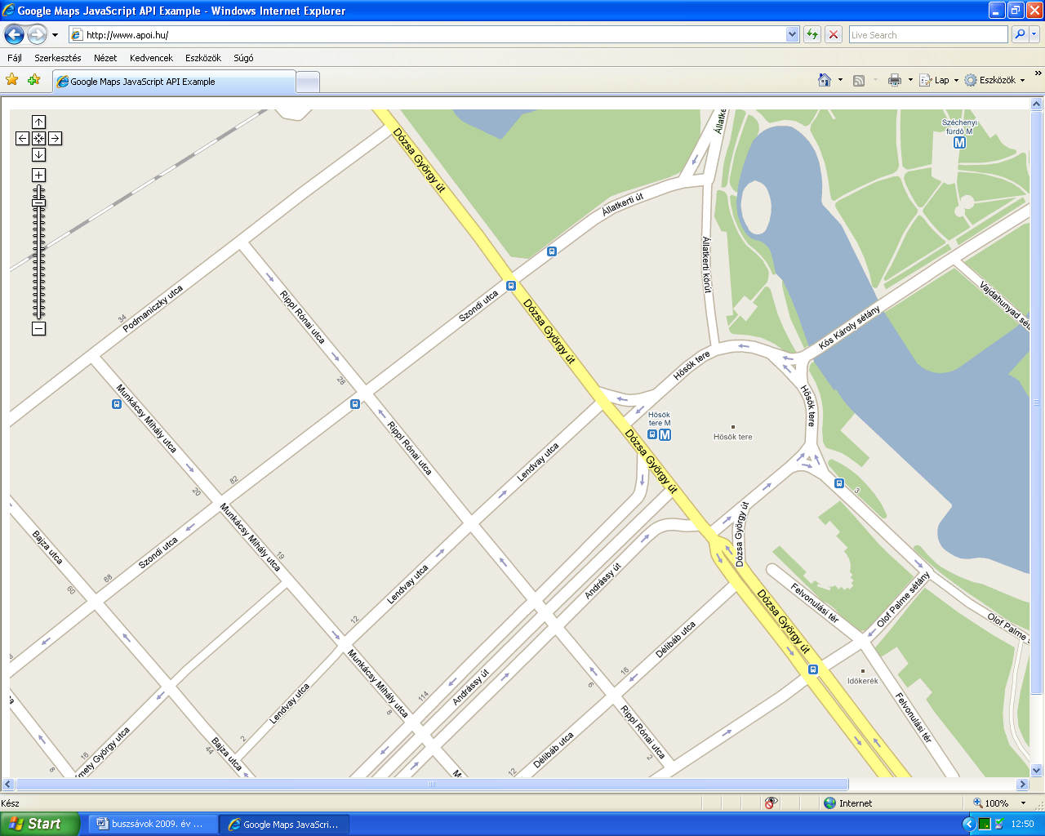Screen dimensions: 1045x836
Task: Open the Fájl menu
Action: (15, 58)
